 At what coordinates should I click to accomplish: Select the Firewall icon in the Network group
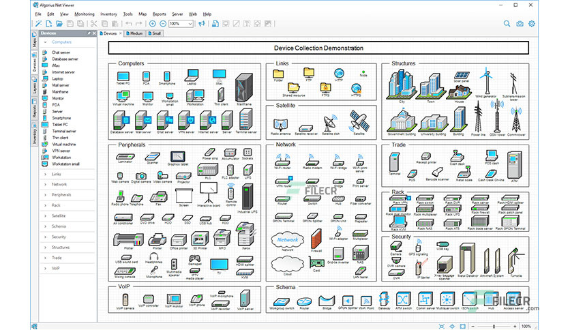[x=316, y=239]
